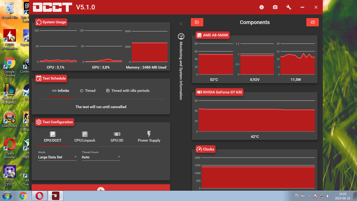Click the Test Configuration header label

[x=55, y=122]
